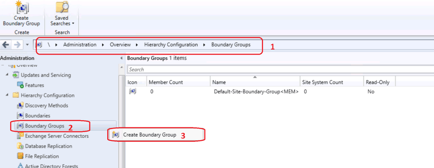Click Hierarchy Configuration folder icon

16,95
